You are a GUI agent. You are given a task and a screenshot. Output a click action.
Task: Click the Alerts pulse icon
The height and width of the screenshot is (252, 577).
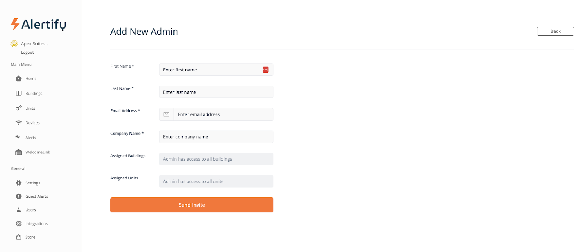(x=18, y=137)
